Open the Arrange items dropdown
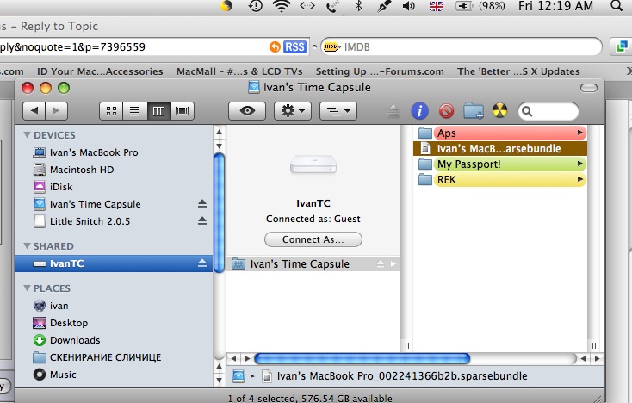Screen dimensions: 632x403 (x=338, y=111)
